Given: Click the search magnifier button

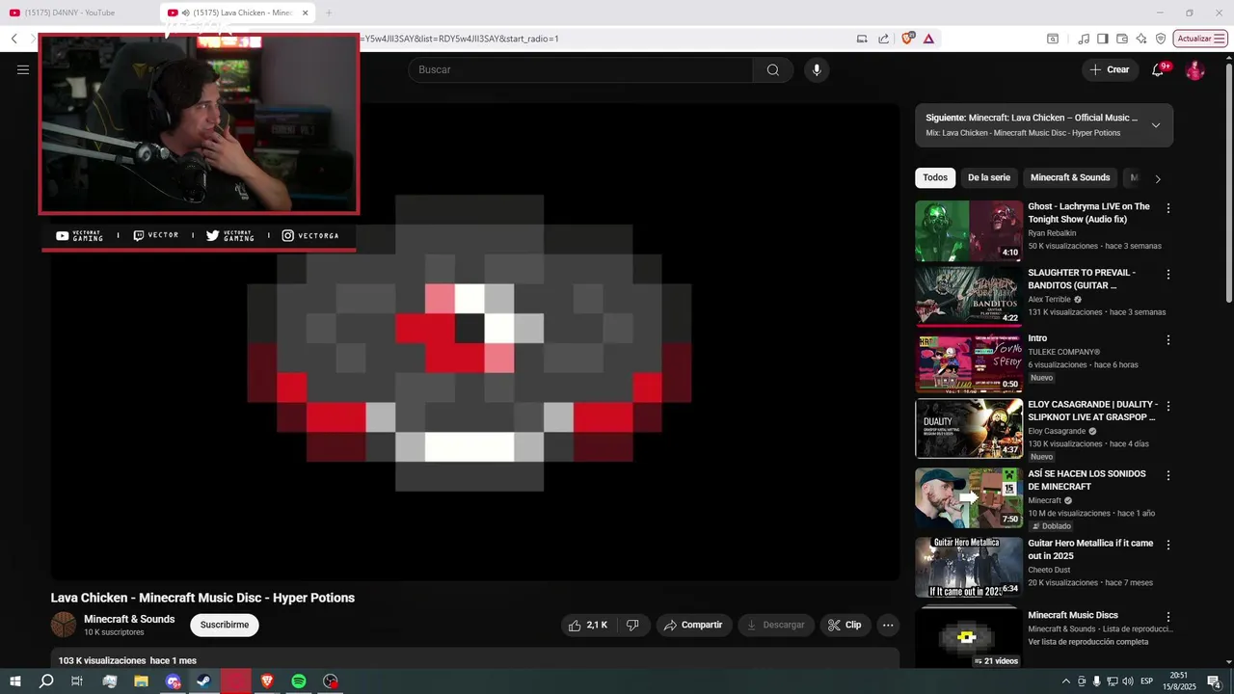Looking at the screenshot, I should (773, 69).
